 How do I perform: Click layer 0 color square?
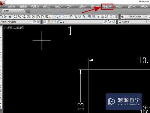coord(61,22)
